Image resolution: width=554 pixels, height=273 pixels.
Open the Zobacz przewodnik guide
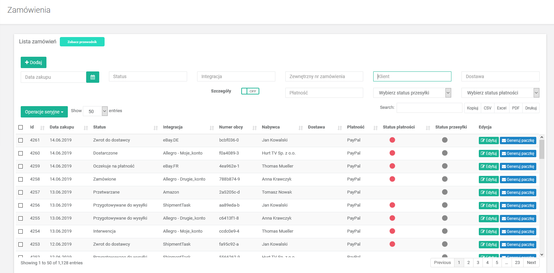(82, 42)
